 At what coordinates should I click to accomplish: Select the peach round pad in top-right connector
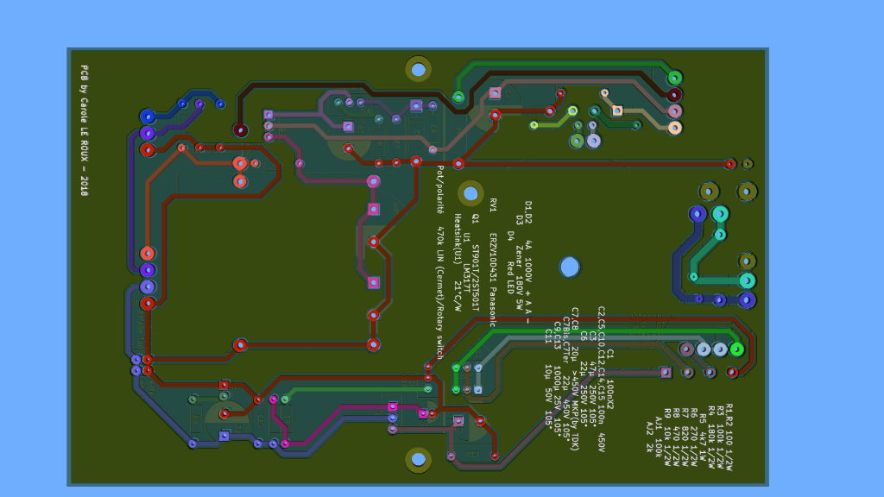674,128
